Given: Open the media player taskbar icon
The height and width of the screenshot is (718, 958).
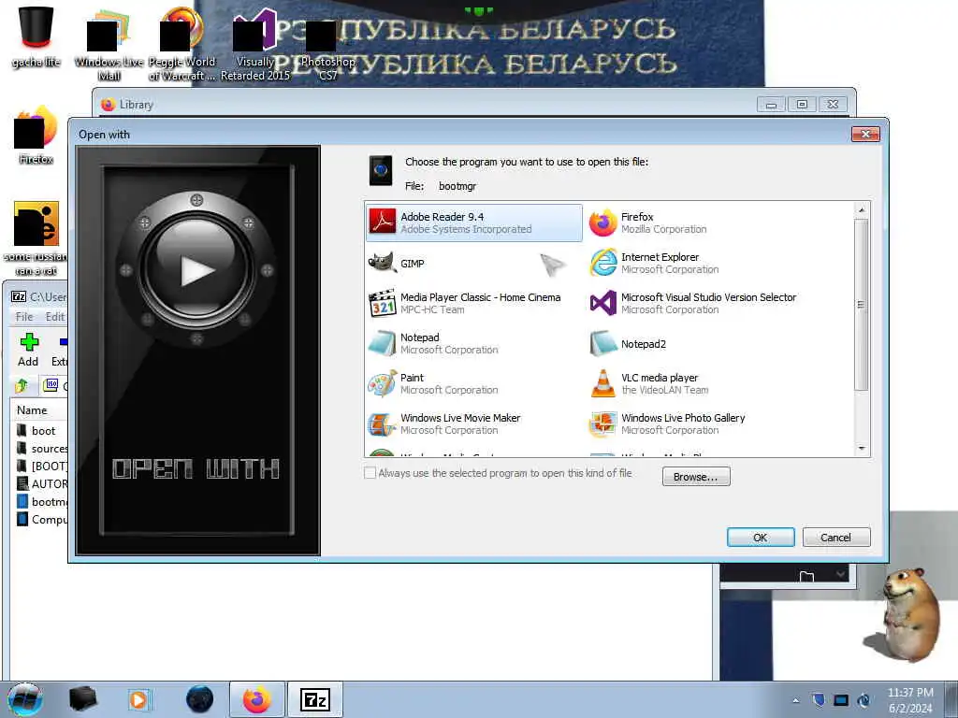Looking at the screenshot, I should pyautogui.click(x=138, y=699).
